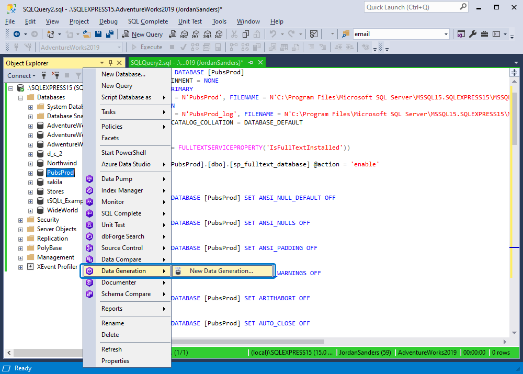523x374 pixels.
Task: Open the Connect dropdown in Object Explorer
Action: (21, 76)
